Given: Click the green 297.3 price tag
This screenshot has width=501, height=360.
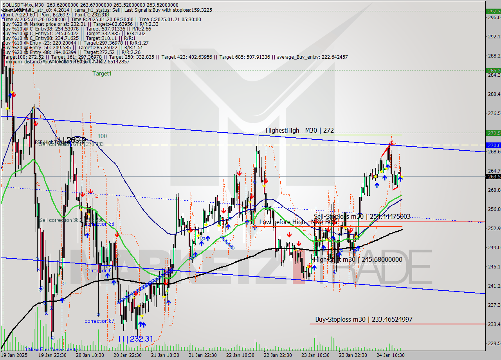Looking at the screenshot, I should coord(494,11).
